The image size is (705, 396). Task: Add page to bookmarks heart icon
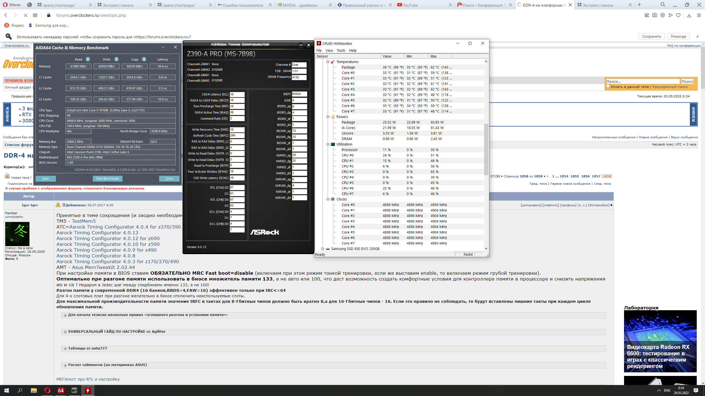tap(678, 15)
